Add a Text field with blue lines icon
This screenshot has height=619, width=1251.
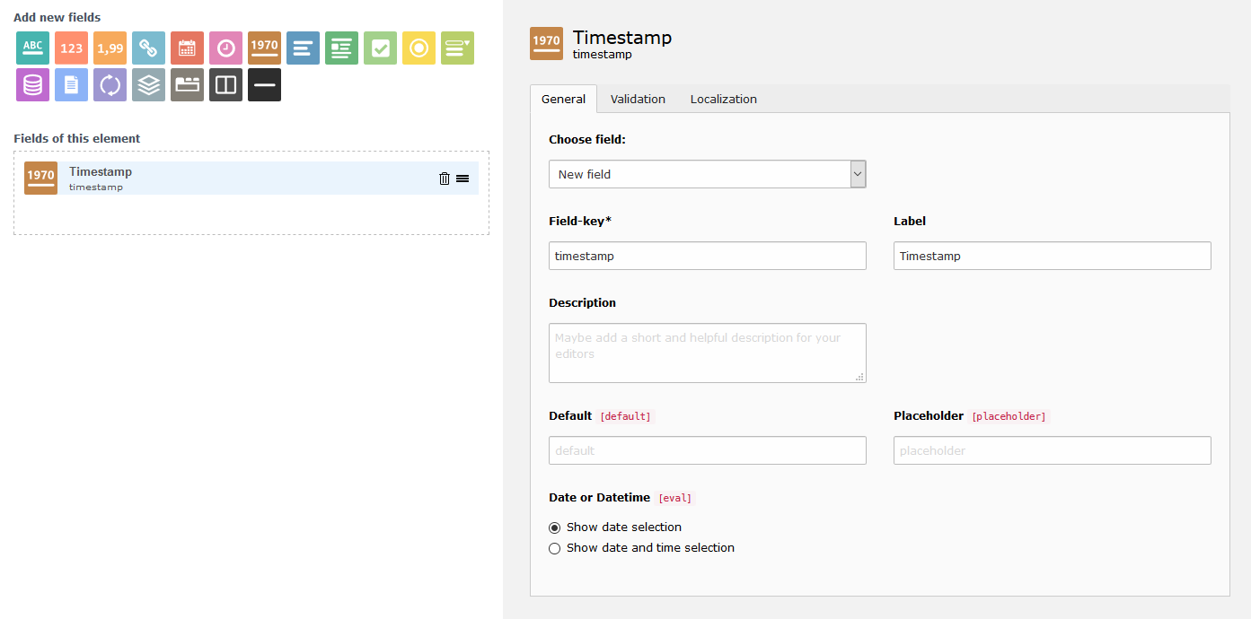303,48
